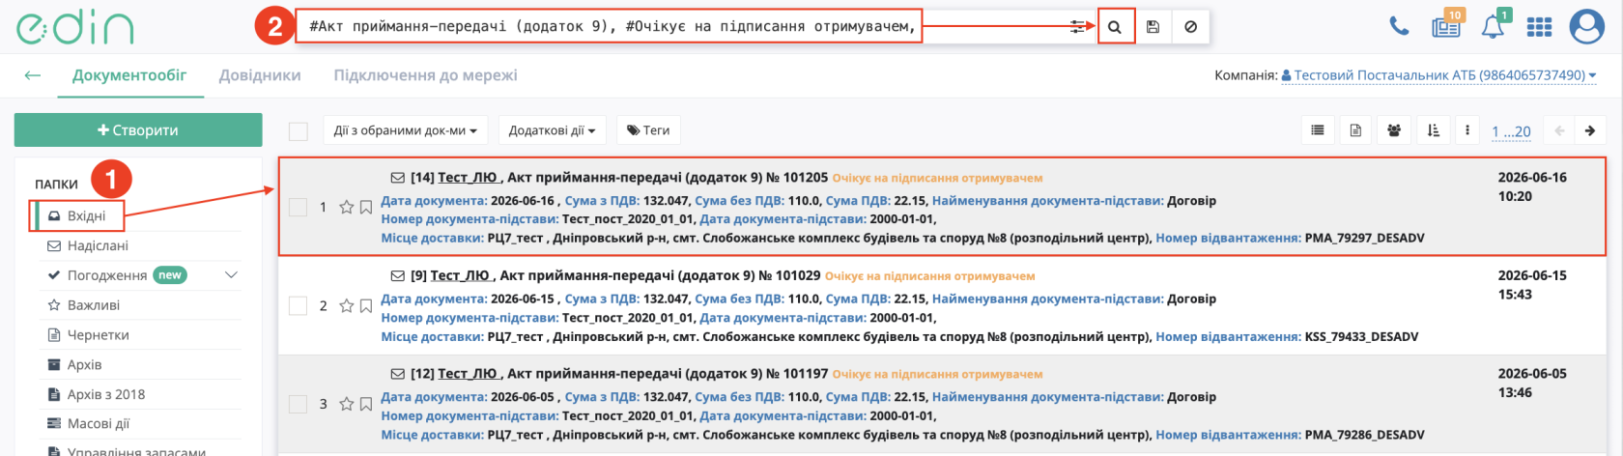Screen dimensions: 1623x456
Task: Switch to the Довідники tab
Action: tap(260, 75)
